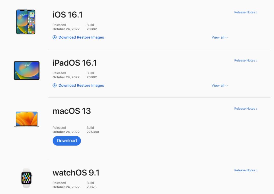The height and width of the screenshot is (194, 274).
Task: Click the iPadOS 16.1 heading
Action: [x=75, y=63]
